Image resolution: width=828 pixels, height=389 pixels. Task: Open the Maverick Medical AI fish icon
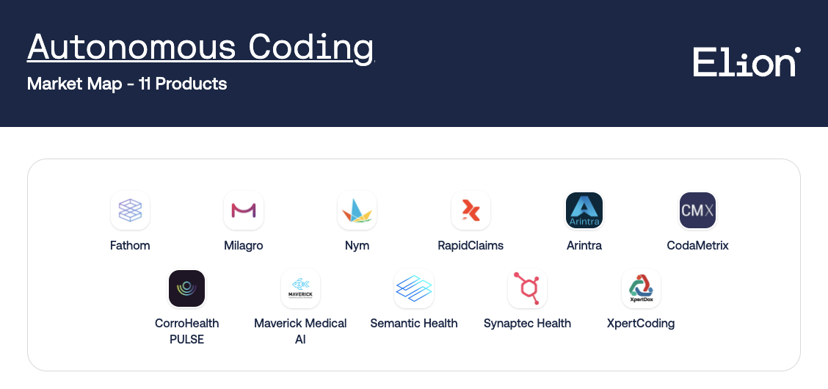point(300,288)
